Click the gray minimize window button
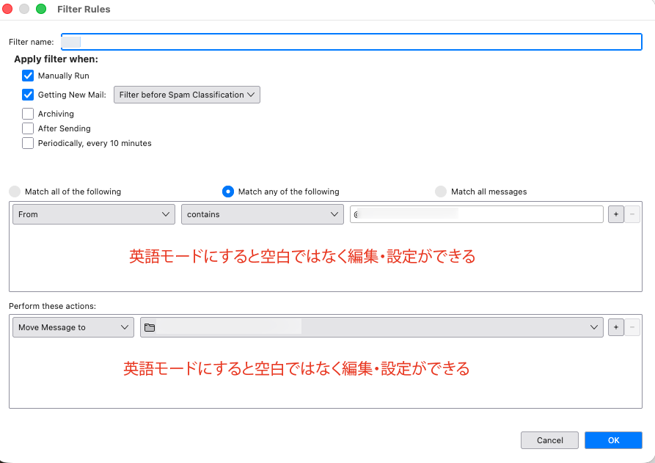The height and width of the screenshot is (463, 655). point(24,9)
